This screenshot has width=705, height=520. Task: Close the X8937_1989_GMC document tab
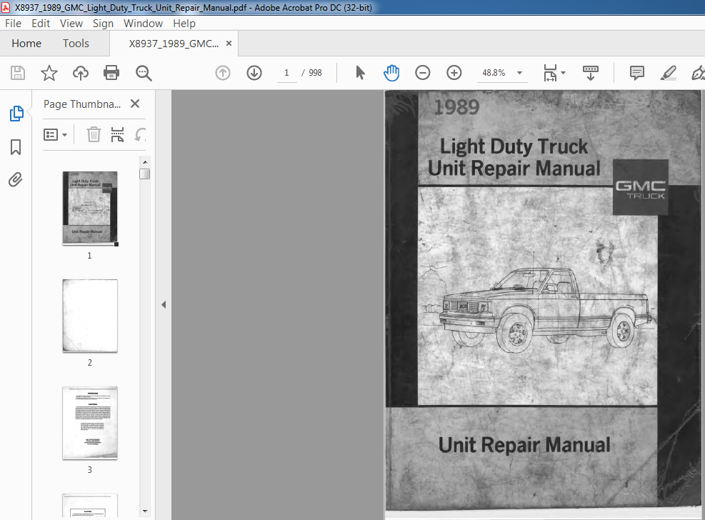tap(229, 43)
